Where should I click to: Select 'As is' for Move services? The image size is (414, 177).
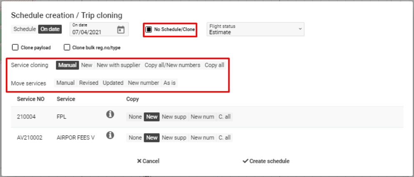169,83
